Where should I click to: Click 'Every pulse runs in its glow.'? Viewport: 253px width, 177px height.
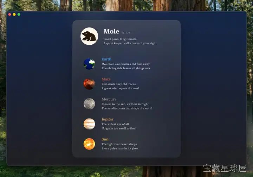(x=120, y=148)
